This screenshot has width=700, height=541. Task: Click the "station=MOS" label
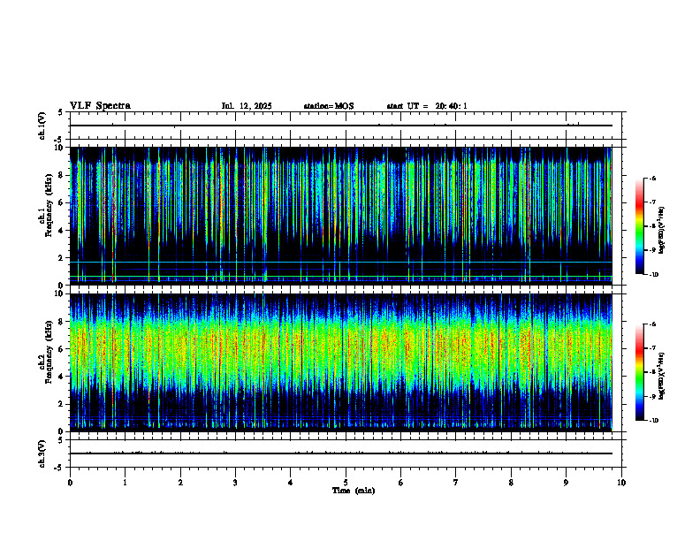point(329,106)
